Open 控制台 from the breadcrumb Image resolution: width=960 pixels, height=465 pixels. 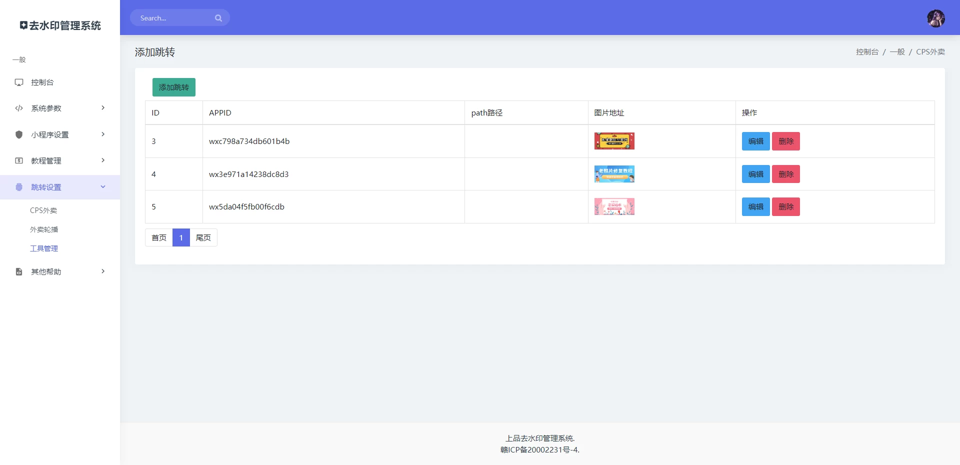click(866, 51)
